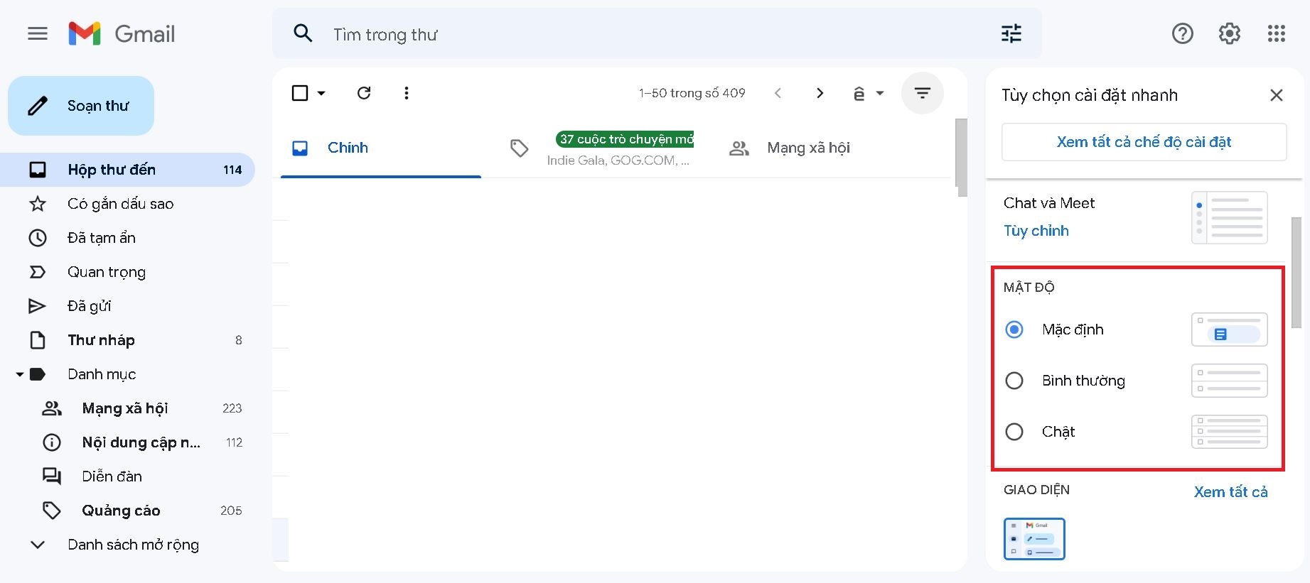The image size is (1310, 583).
Task: Open Hộp thư đến folder
Action: pos(127,170)
